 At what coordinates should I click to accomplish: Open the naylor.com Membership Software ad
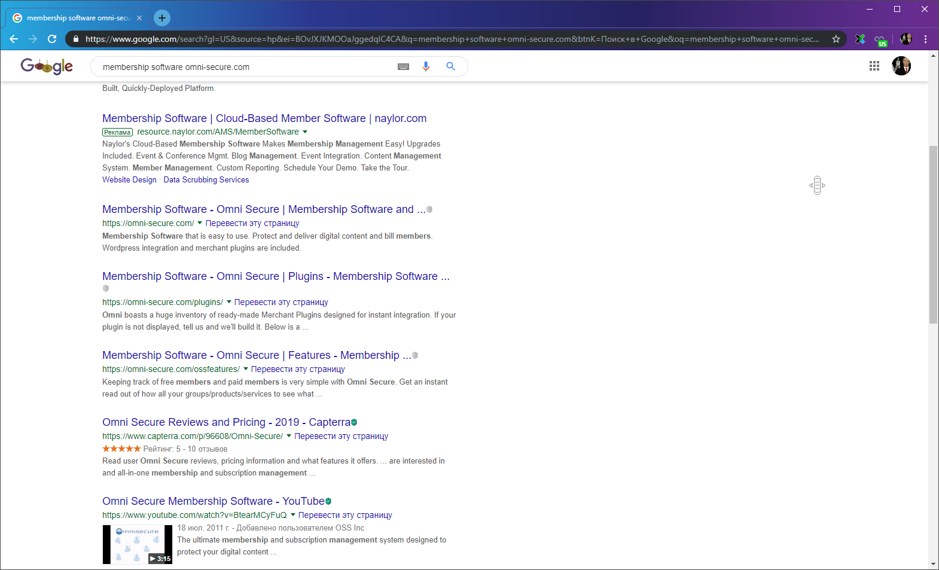(264, 118)
